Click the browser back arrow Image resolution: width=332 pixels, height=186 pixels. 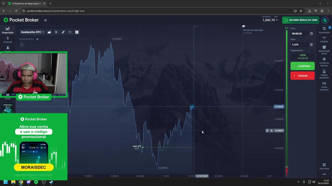(4, 11)
